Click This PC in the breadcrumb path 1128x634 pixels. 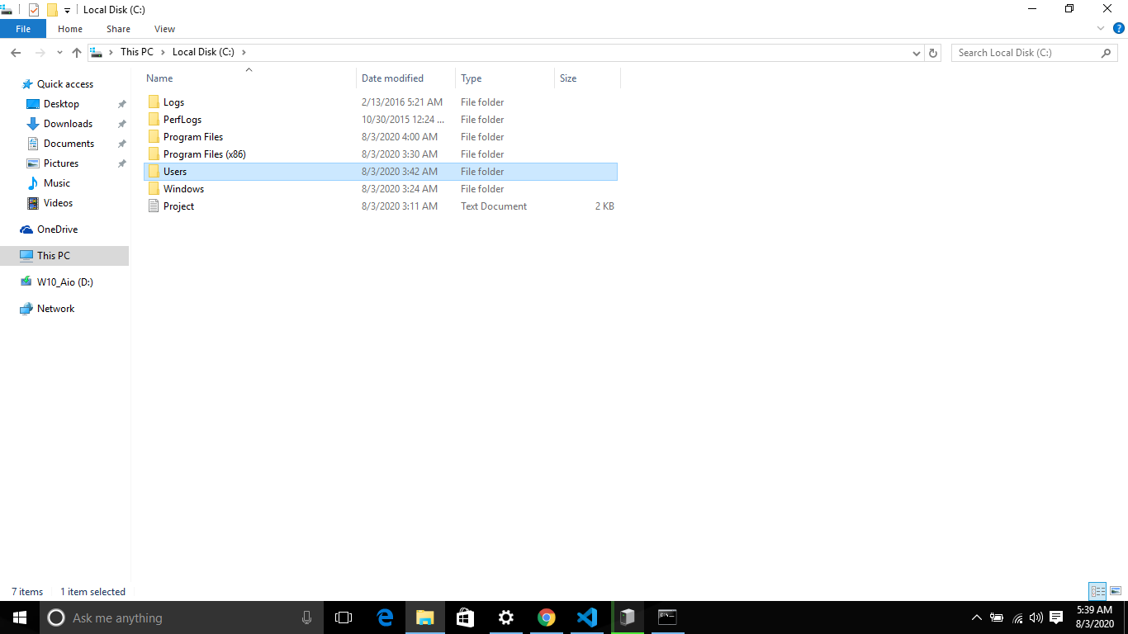tap(136, 52)
